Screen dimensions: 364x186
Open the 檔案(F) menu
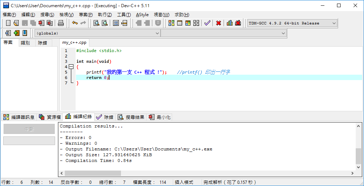[x=9, y=15]
